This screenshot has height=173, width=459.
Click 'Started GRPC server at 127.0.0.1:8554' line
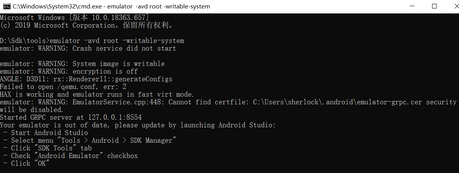tap(71, 117)
